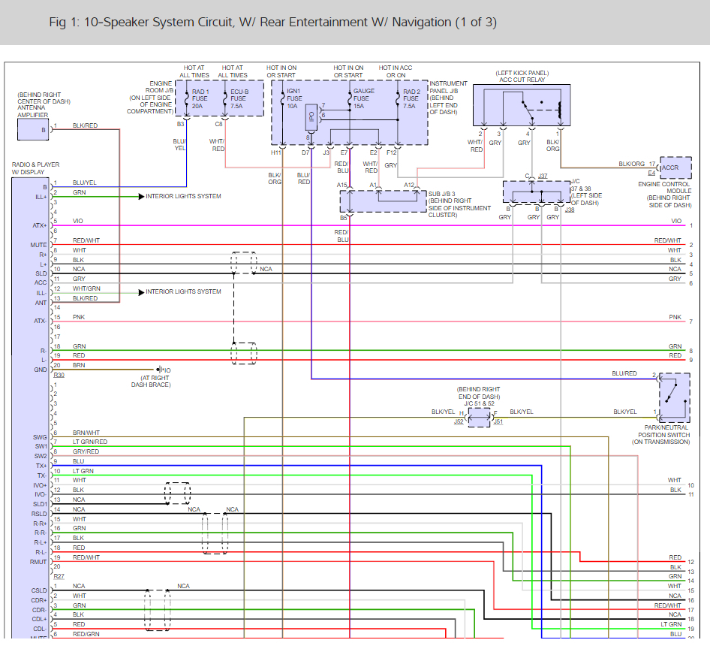710x649 pixels.
Task: Click the RAD 2 7.5A fuse symbol
Action: (399, 98)
